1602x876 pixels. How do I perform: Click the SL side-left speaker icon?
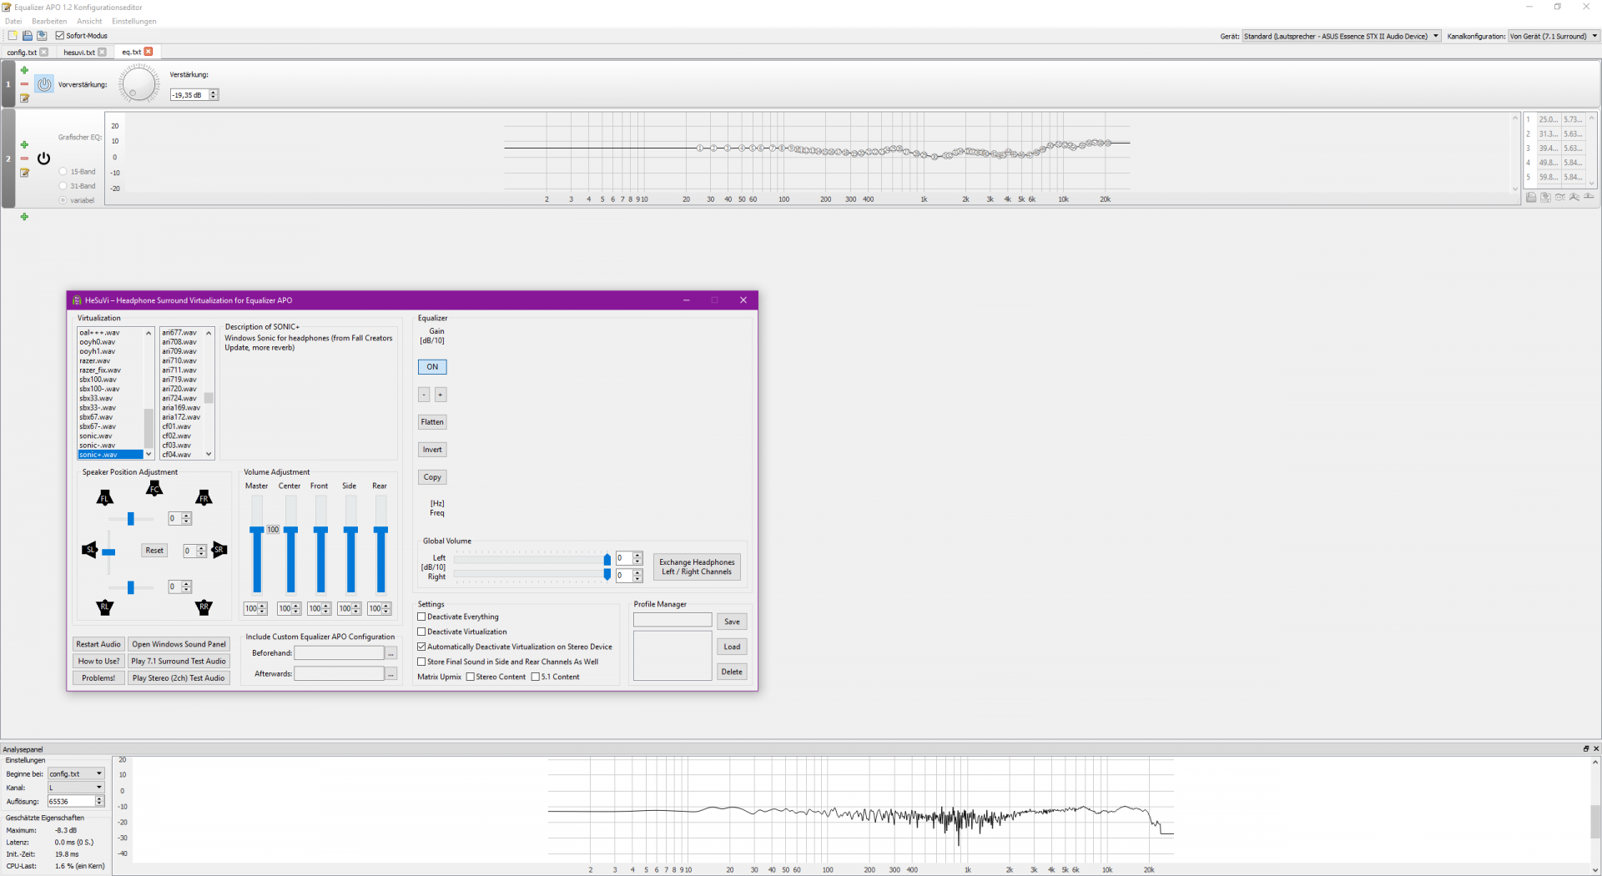click(89, 550)
